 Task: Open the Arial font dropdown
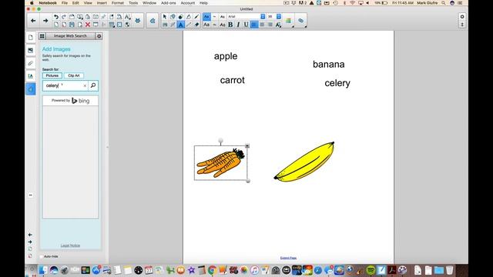click(263, 17)
